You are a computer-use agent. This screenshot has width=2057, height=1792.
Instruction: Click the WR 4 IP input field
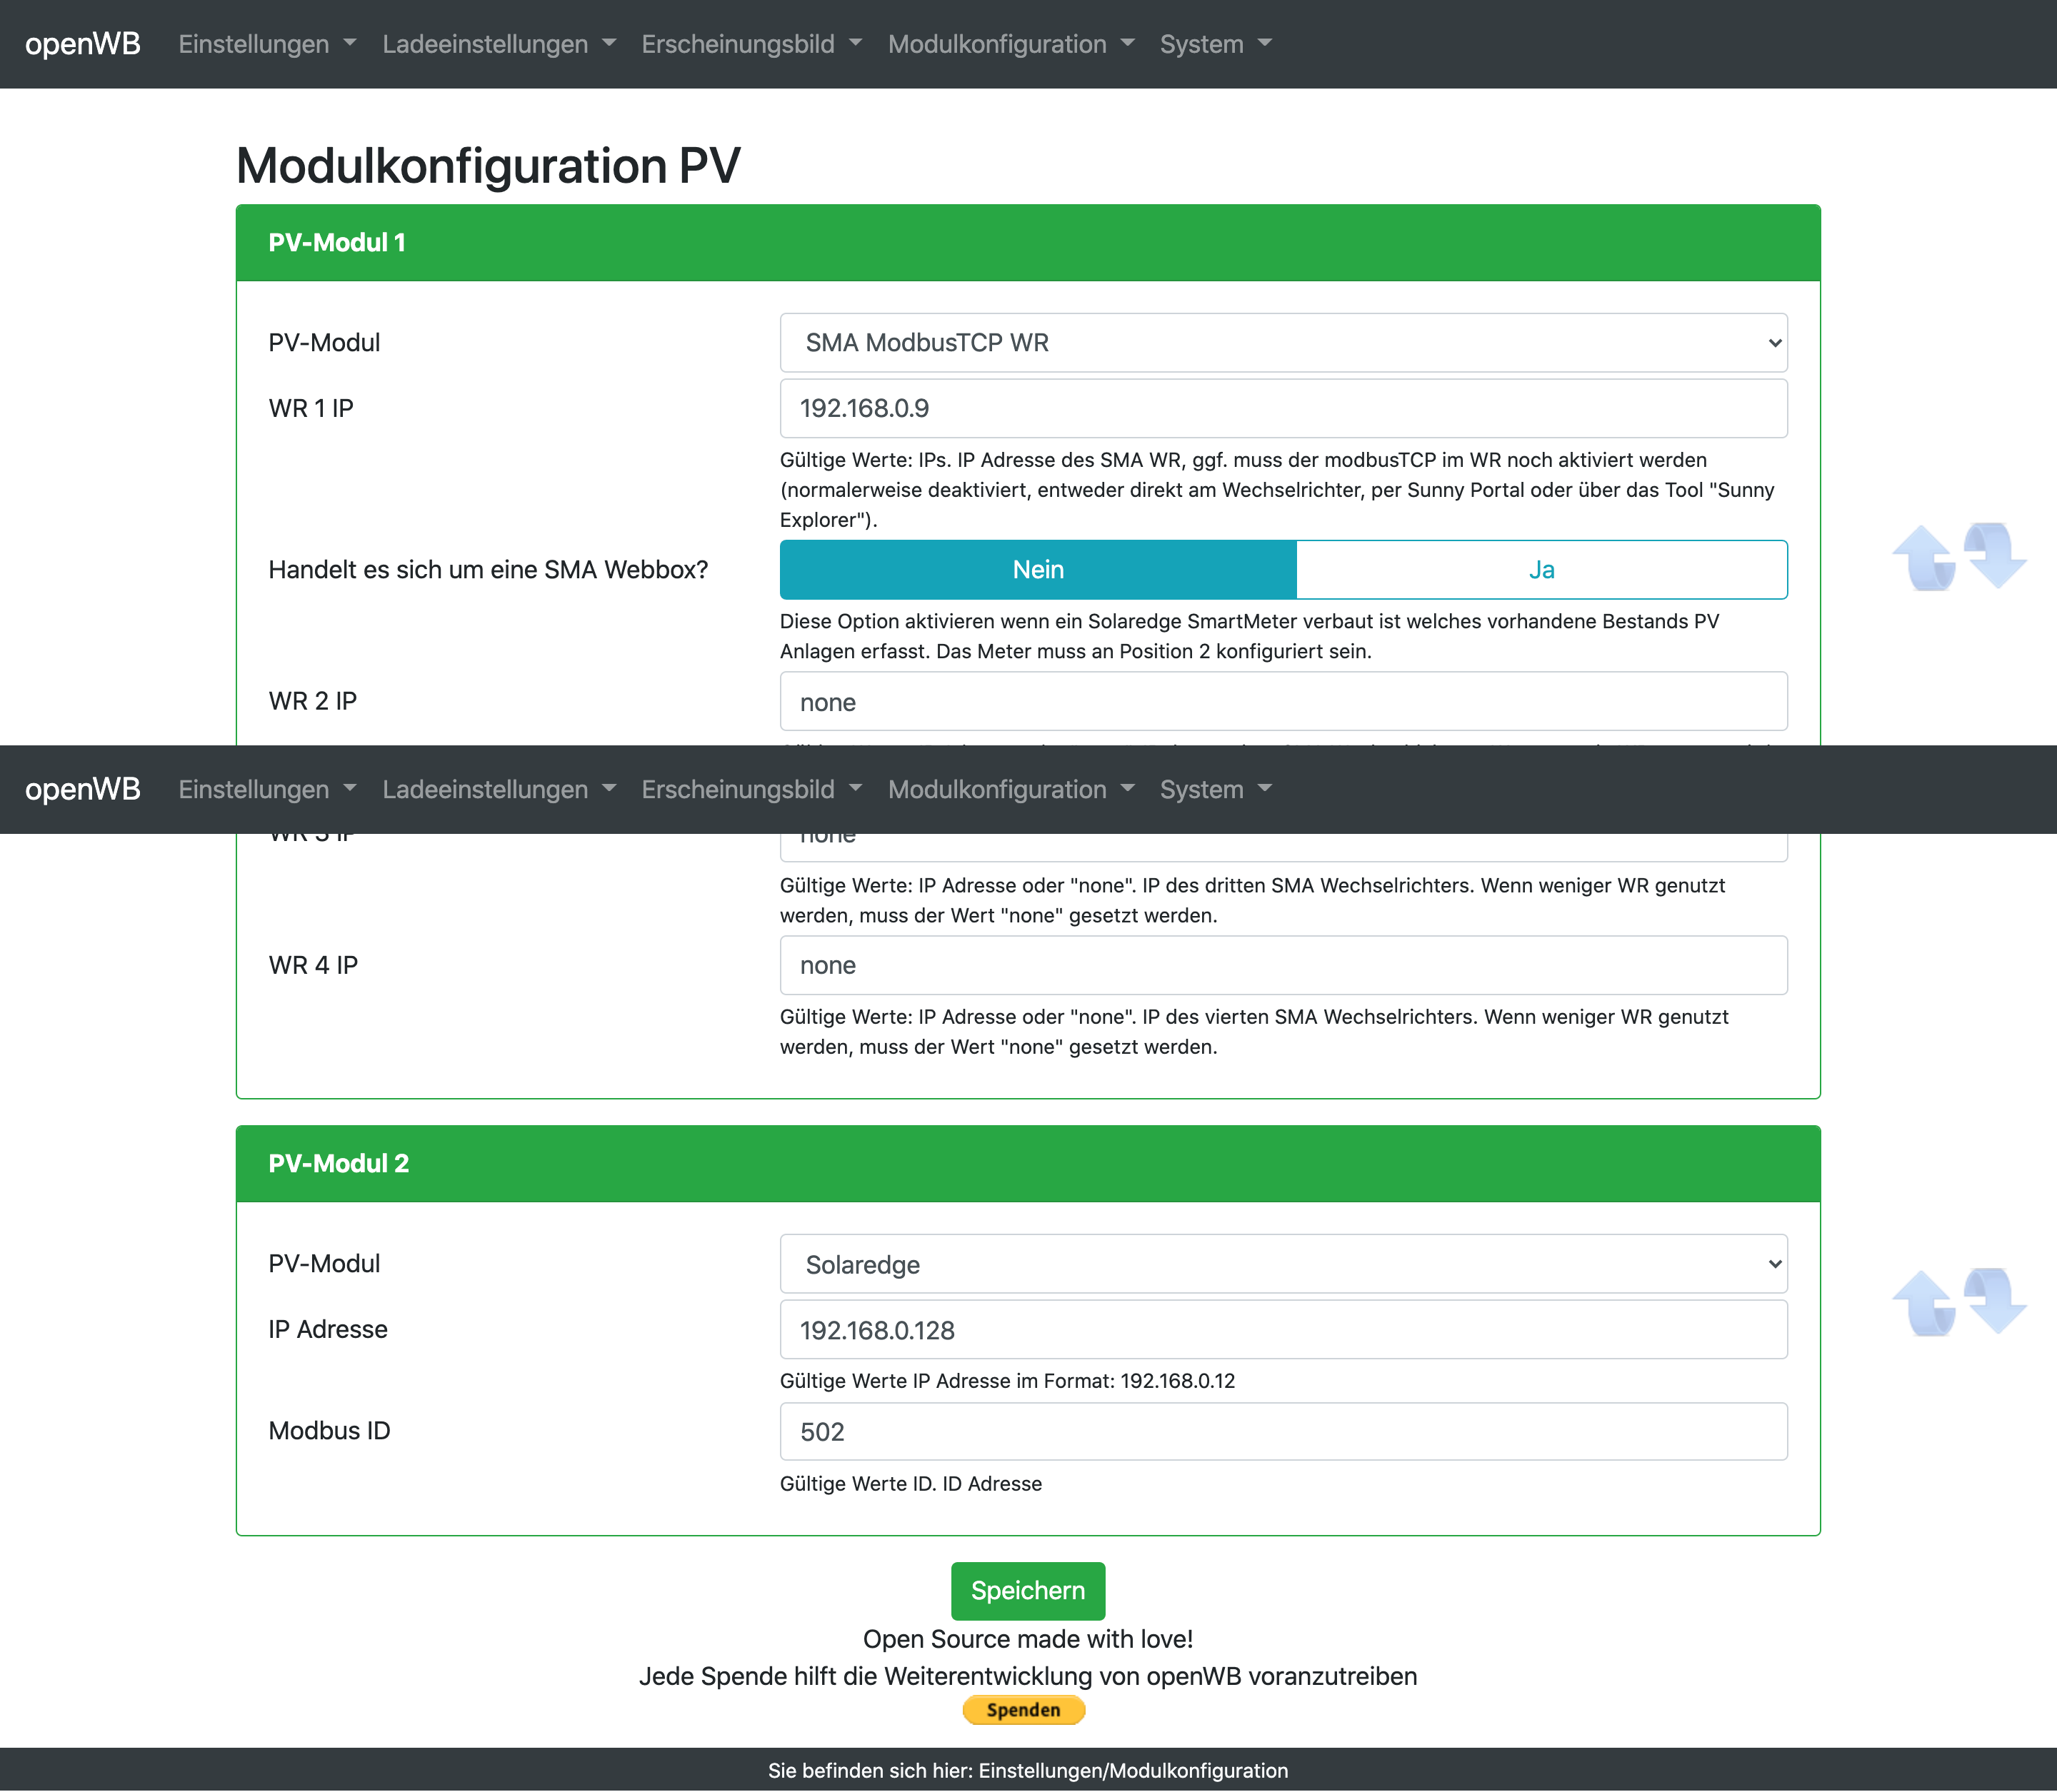point(1283,965)
